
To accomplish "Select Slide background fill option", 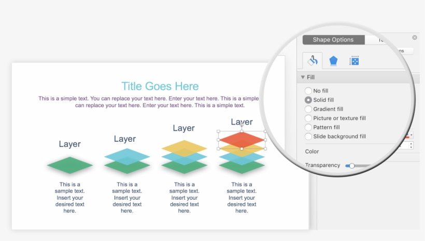I will pos(308,137).
